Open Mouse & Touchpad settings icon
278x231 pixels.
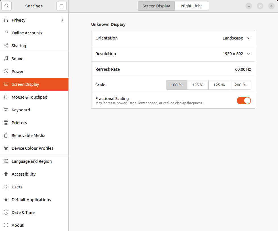click(6, 97)
